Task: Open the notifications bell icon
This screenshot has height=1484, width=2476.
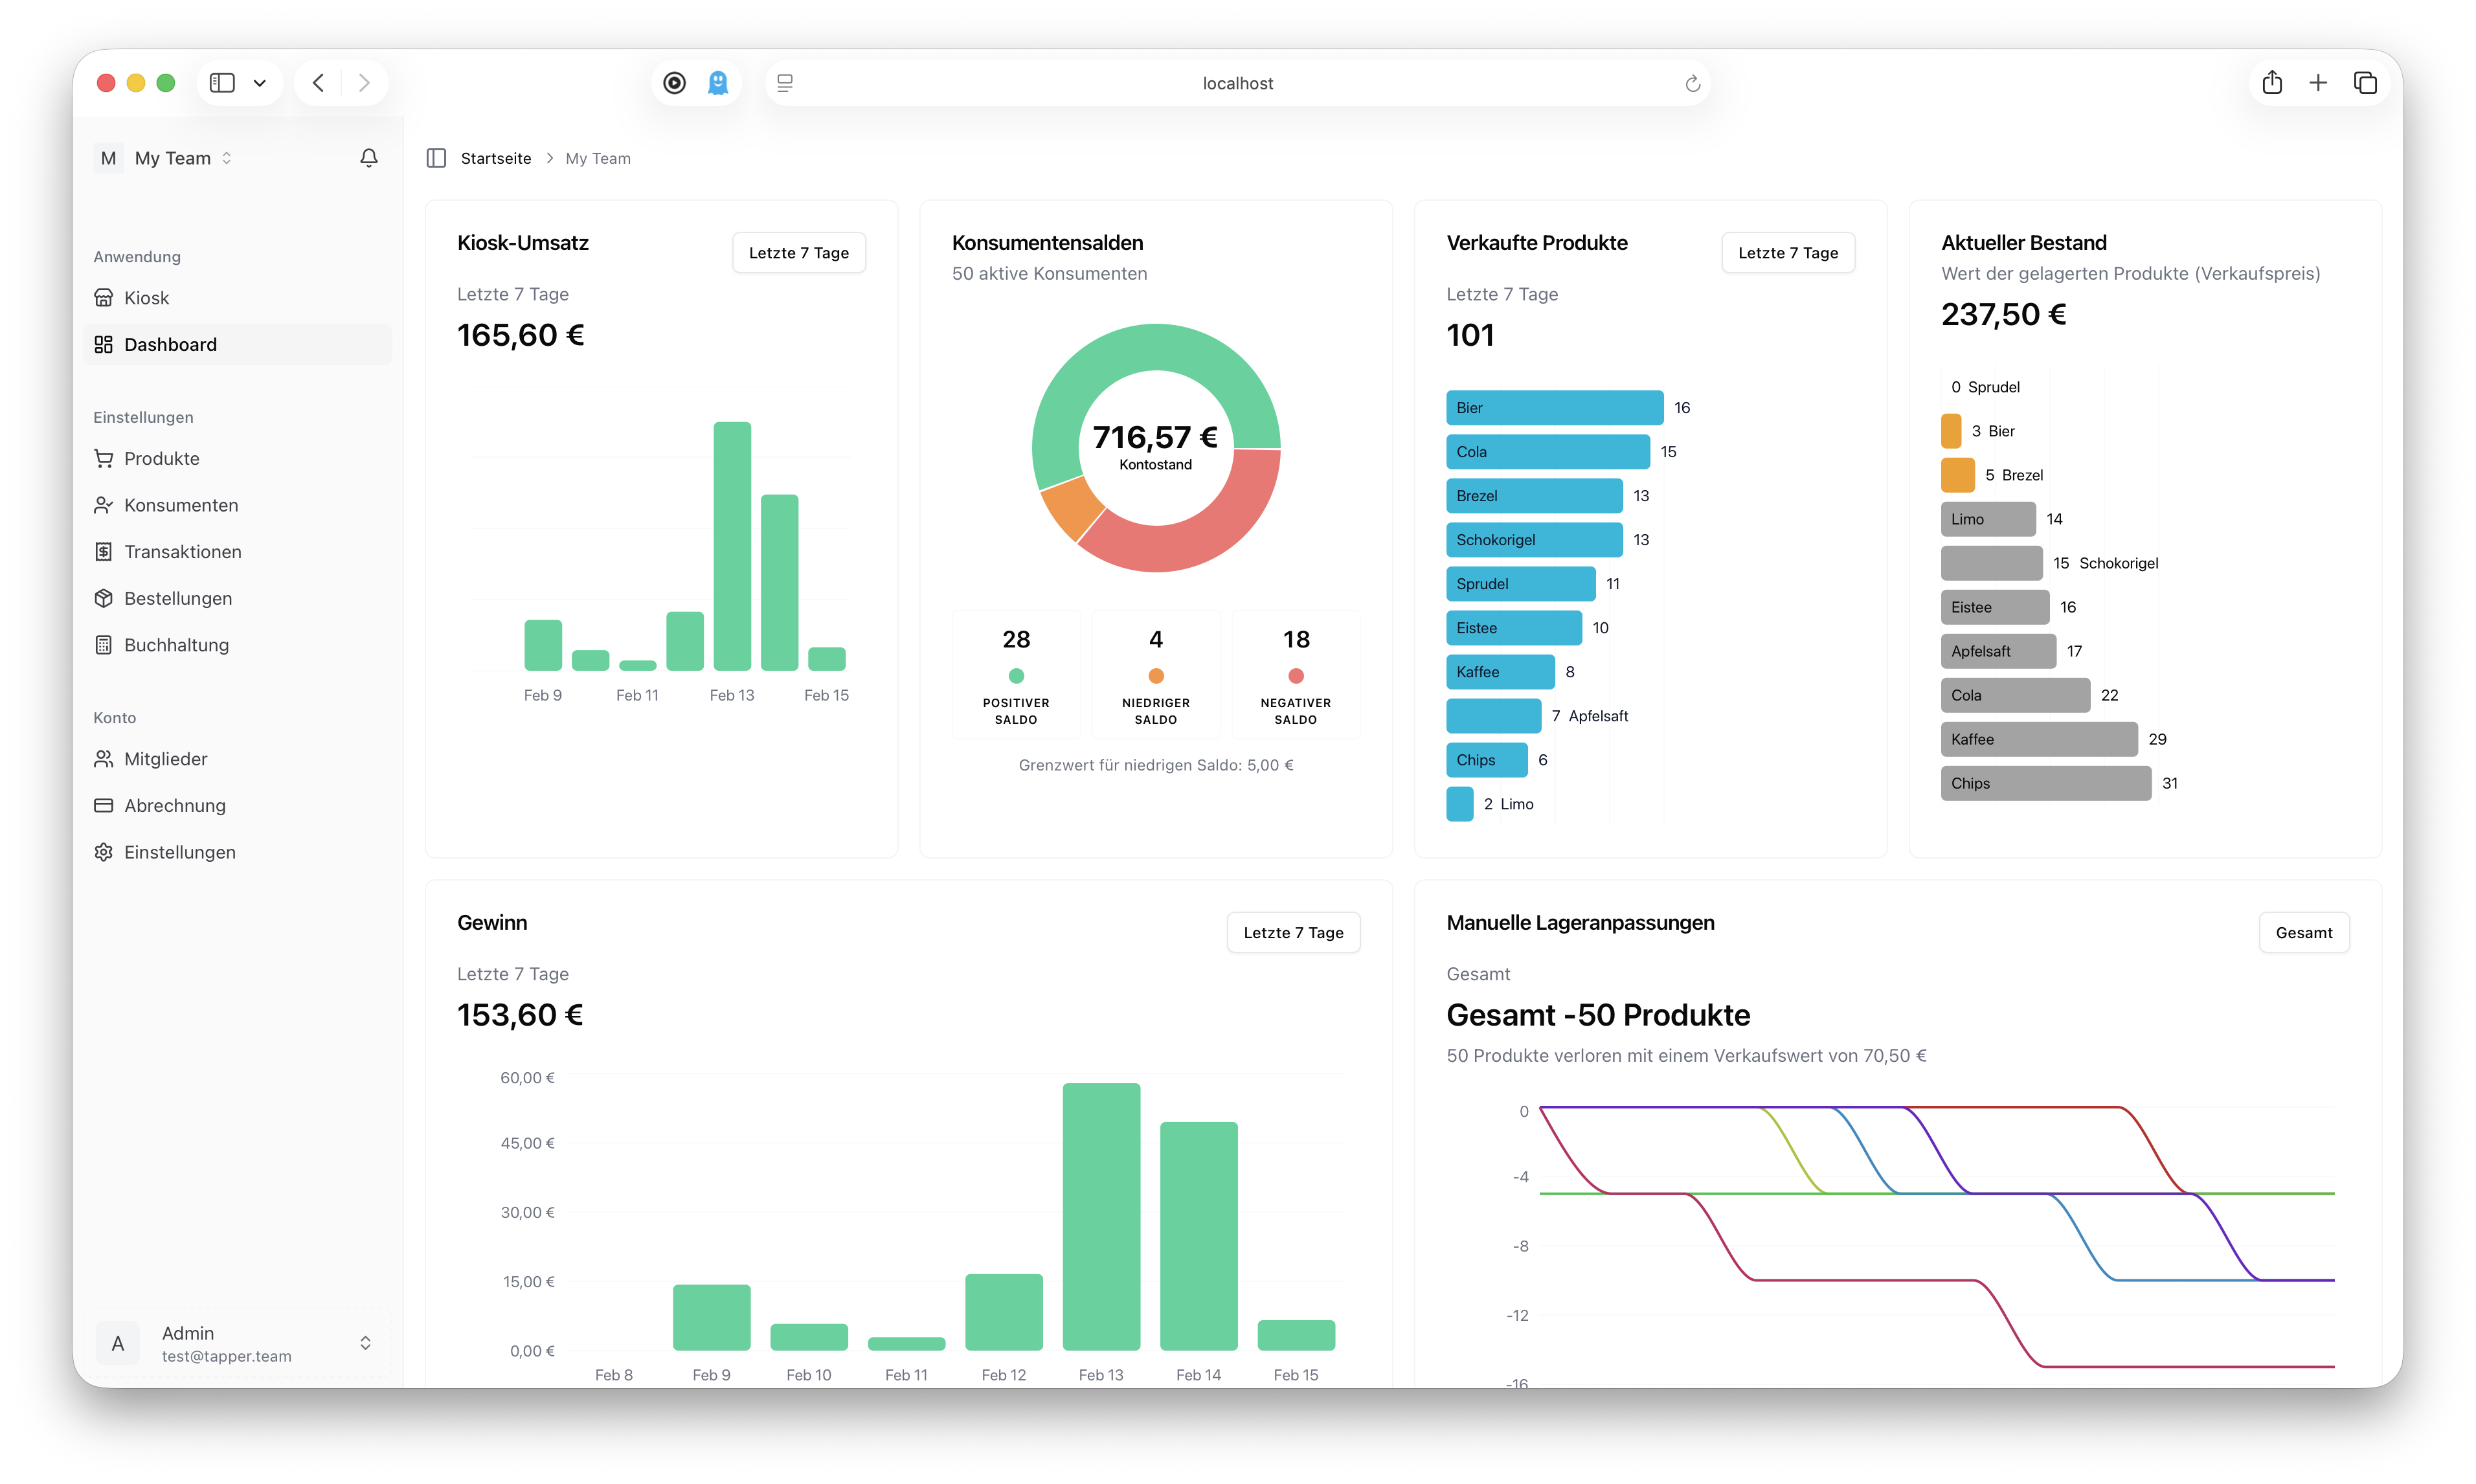Action: [369, 158]
